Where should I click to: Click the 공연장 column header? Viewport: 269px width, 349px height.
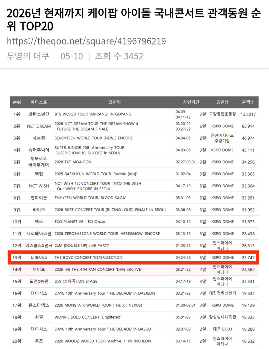point(222,102)
